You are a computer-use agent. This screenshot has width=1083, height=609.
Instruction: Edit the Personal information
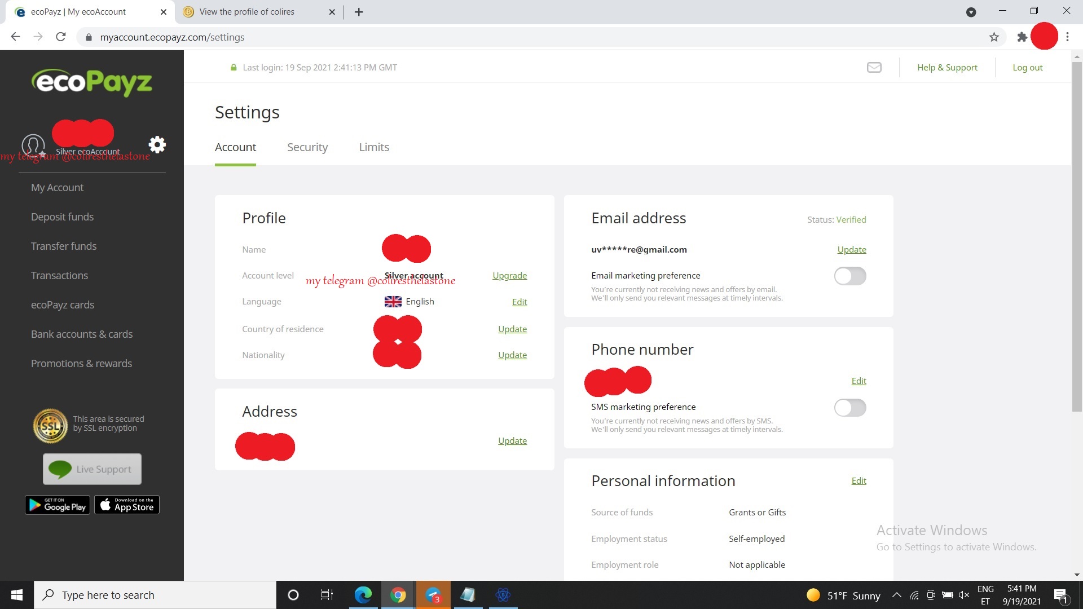859,481
